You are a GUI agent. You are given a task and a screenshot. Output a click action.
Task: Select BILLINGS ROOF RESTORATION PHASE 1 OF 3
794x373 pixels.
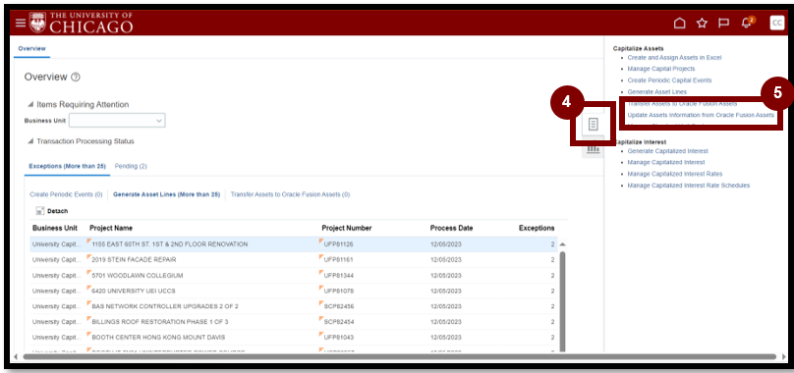294,322
